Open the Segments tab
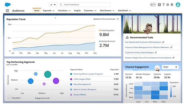The height and width of the screenshot is (108, 187). (x=47, y=11)
